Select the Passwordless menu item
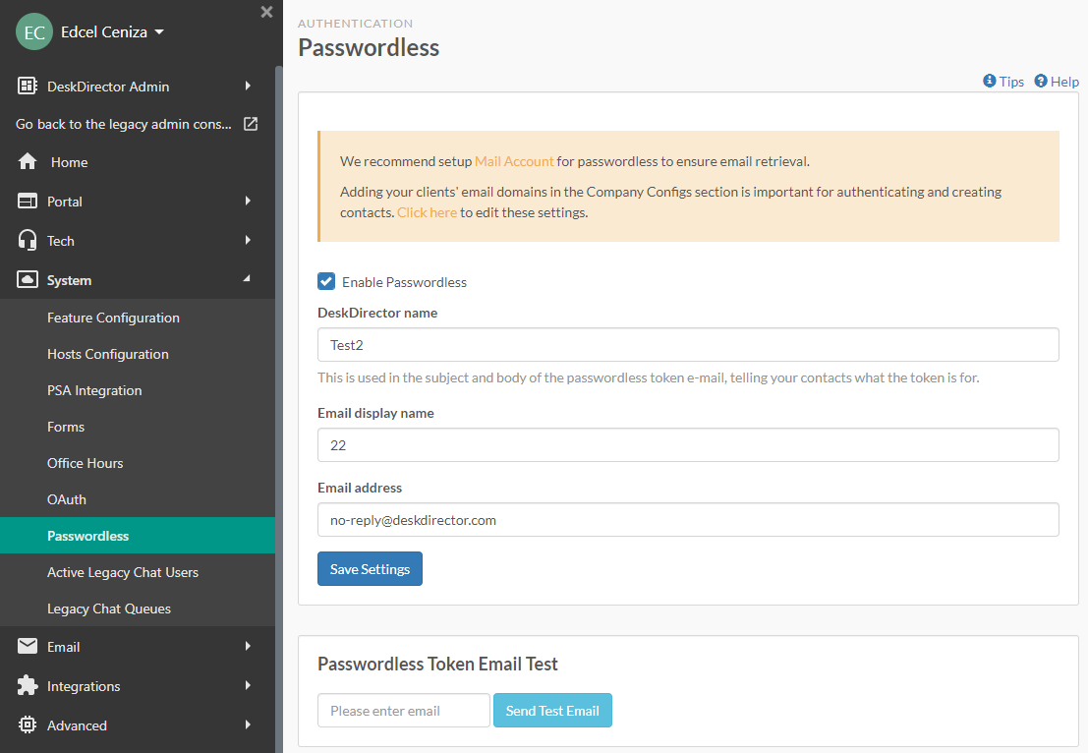Screen dimensions: 1088x753 [138, 535]
